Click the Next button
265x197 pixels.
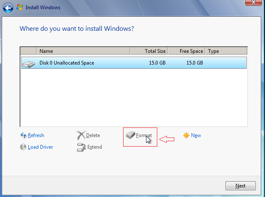(240, 186)
